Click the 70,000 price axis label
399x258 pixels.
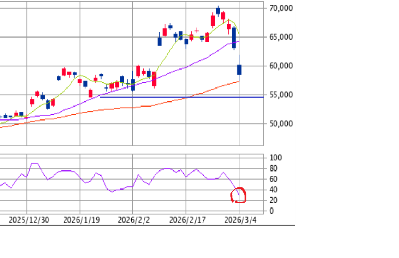(282, 8)
